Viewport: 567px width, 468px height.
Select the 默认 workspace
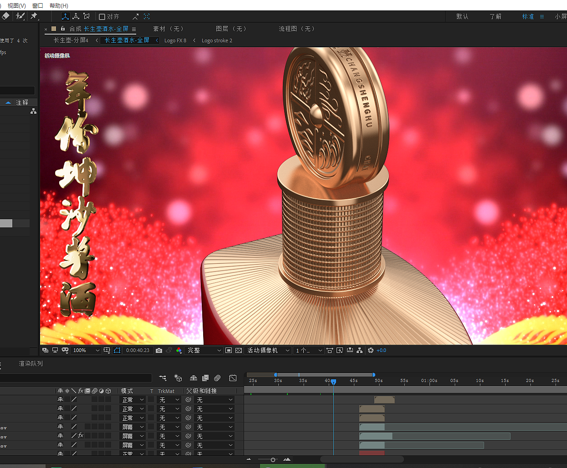[462, 16]
